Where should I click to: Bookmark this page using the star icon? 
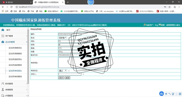[169, 7]
